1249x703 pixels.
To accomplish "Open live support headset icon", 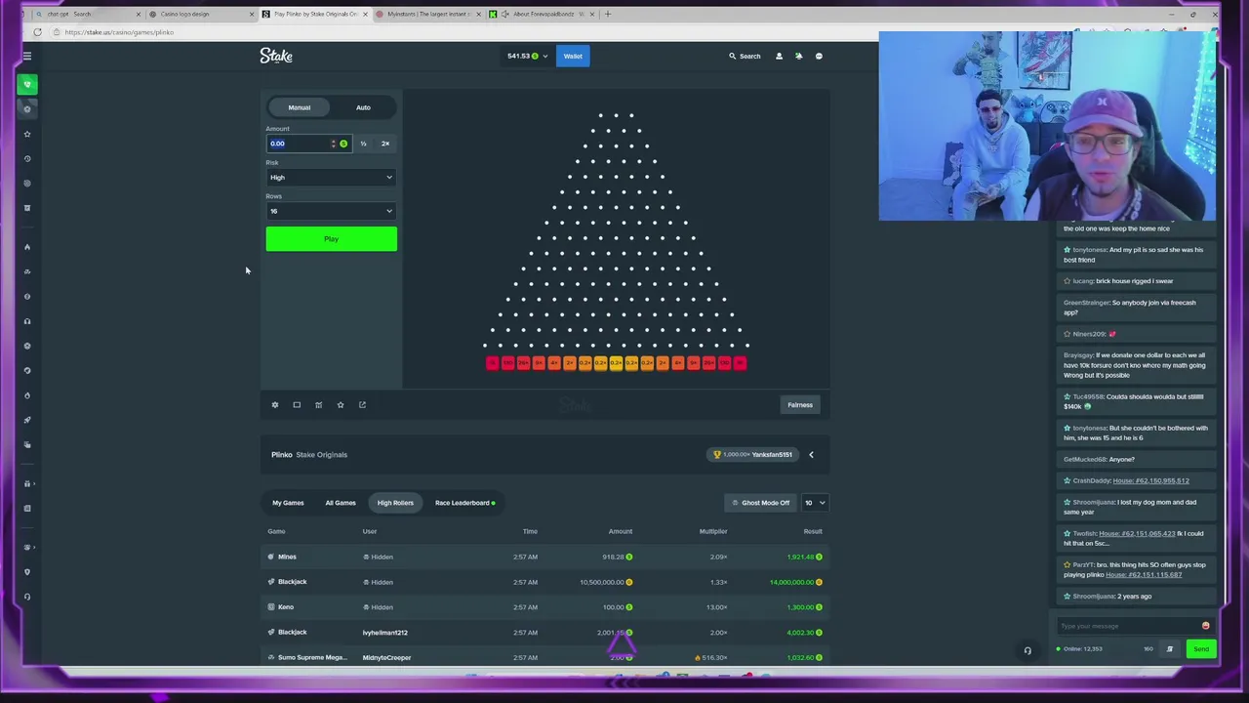I will (1027, 650).
